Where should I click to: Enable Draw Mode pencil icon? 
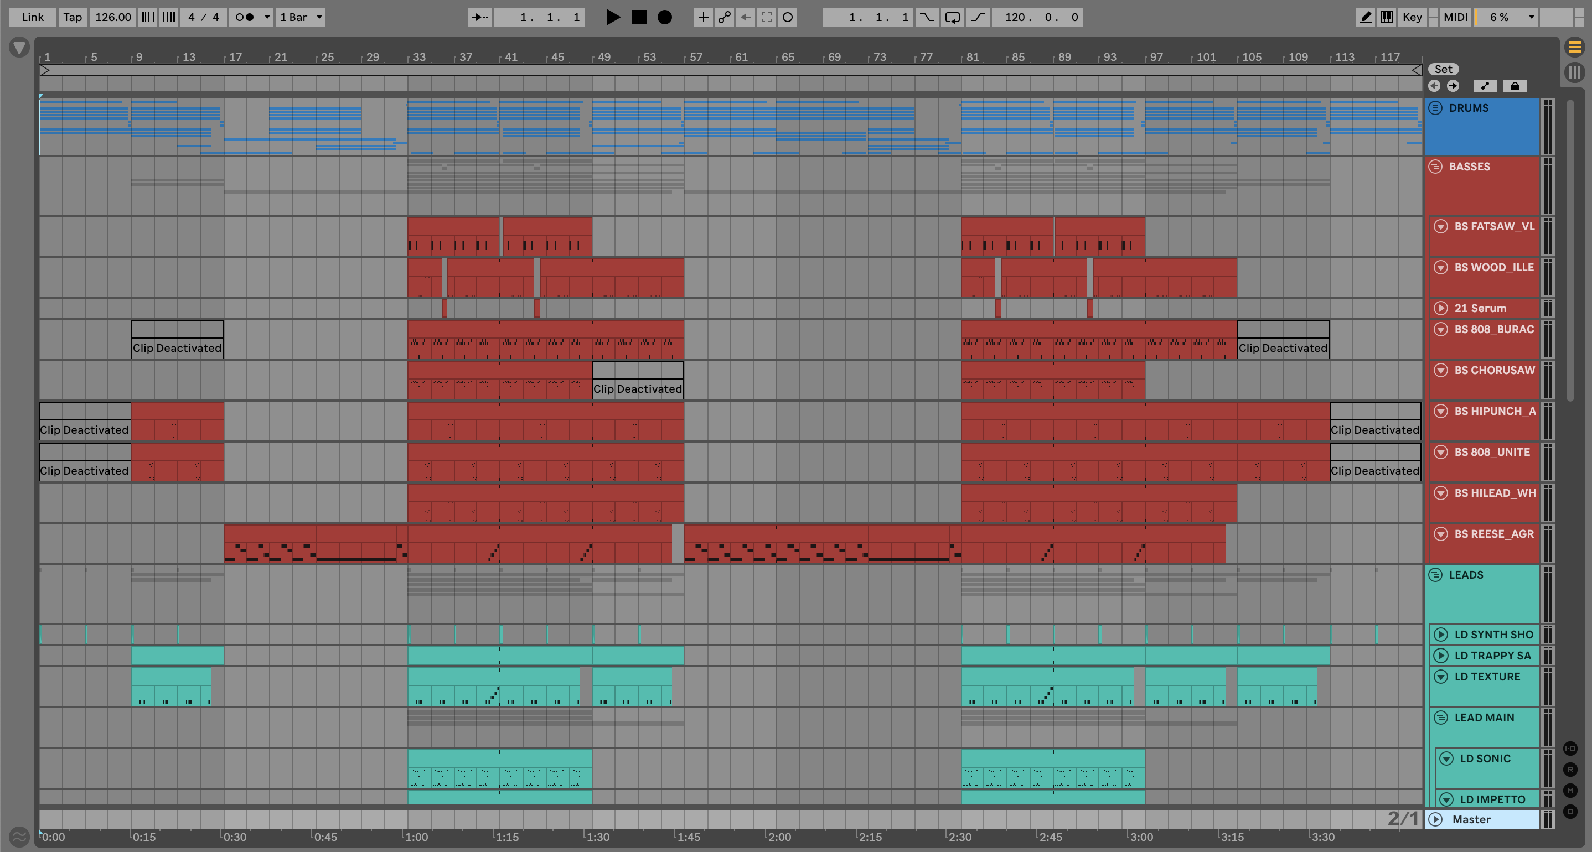[1365, 17]
